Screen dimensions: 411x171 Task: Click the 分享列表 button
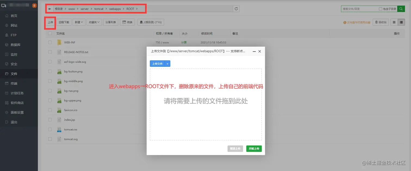[111, 22]
